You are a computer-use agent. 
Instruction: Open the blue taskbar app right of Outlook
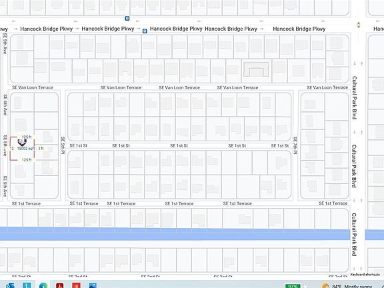pos(27,285)
